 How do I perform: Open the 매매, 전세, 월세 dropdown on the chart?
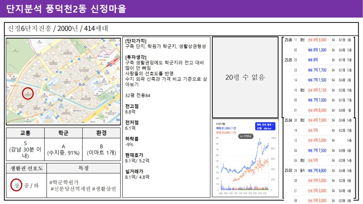[x=265, y=126]
